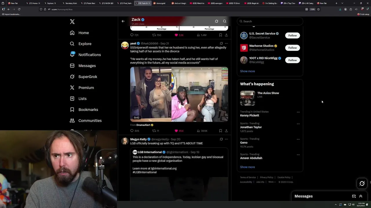This screenshot has width=371, height=208.
Task: Reload the page
Action: 19,9
